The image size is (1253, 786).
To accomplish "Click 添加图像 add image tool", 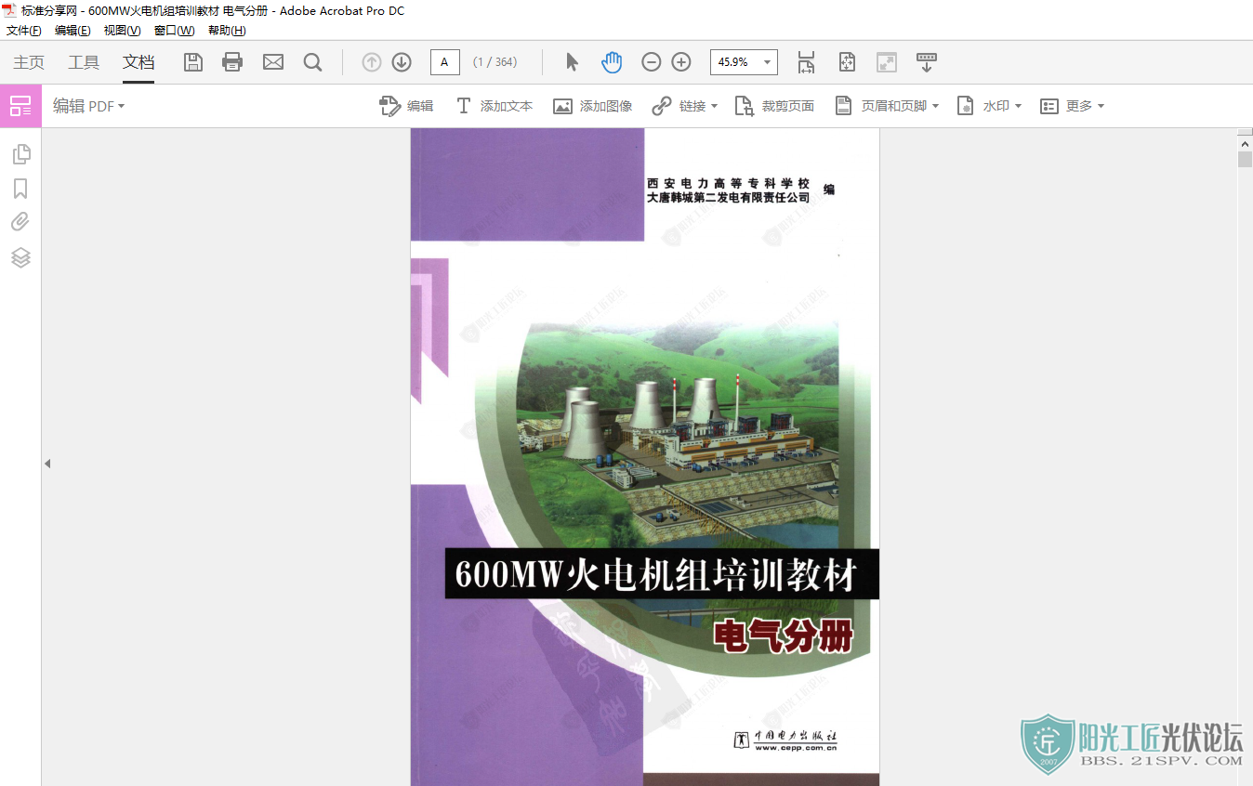I will click(x=593, y=106).
